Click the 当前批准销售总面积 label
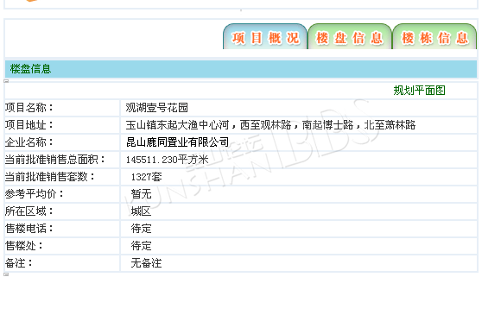Screen dimensions: 501x315 55,160
